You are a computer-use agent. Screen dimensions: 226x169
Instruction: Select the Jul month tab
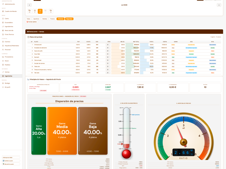click(x=40, y=11)
